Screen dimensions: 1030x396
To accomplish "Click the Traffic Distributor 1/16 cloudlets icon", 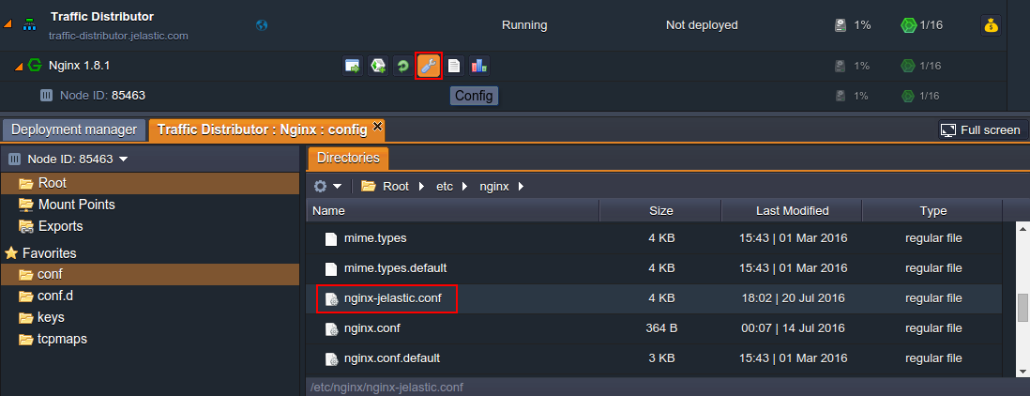I will (908, 25).
